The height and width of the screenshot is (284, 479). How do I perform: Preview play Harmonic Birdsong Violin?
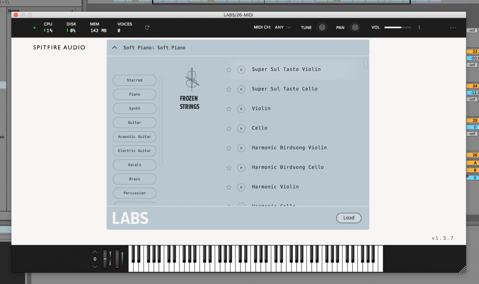241,148
